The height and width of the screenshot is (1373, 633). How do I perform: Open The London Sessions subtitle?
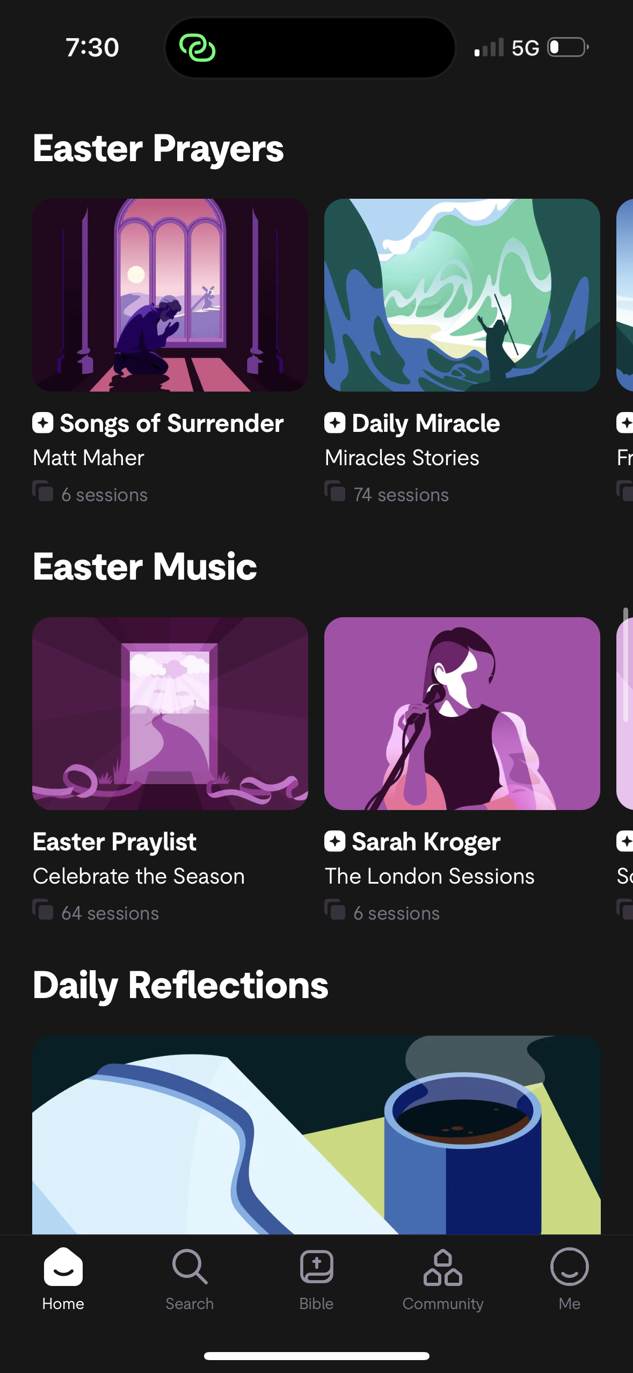pos(430,876)
